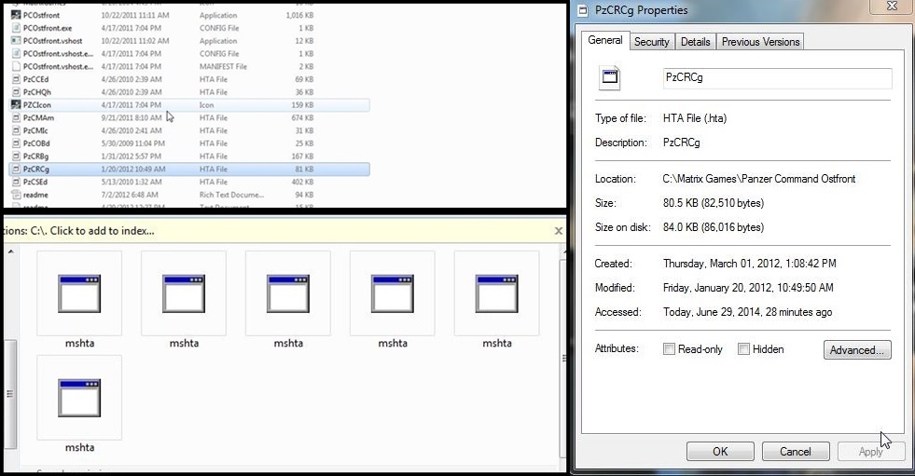Click the readme Rich Text Document icon

[x=16, y=195]
